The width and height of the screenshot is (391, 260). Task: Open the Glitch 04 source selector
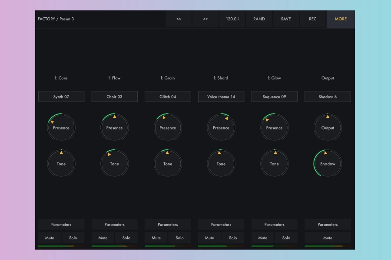[168, 97]
